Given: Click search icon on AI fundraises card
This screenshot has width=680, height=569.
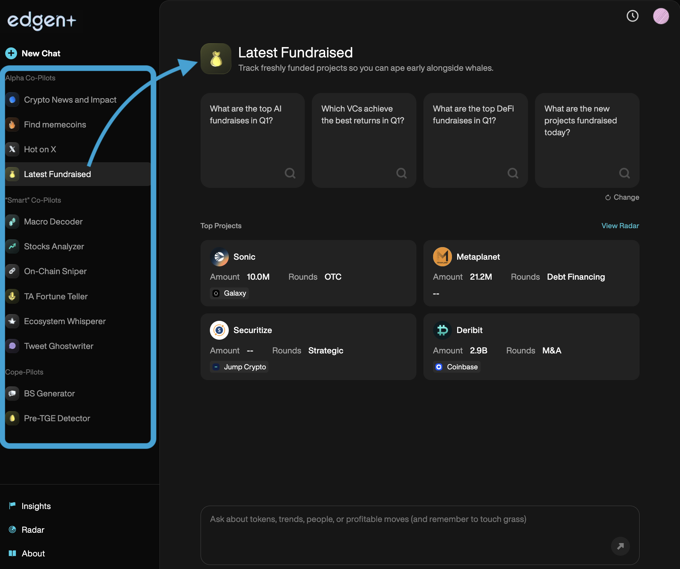Looking at the screenshot, I should [x=290, y=173].
